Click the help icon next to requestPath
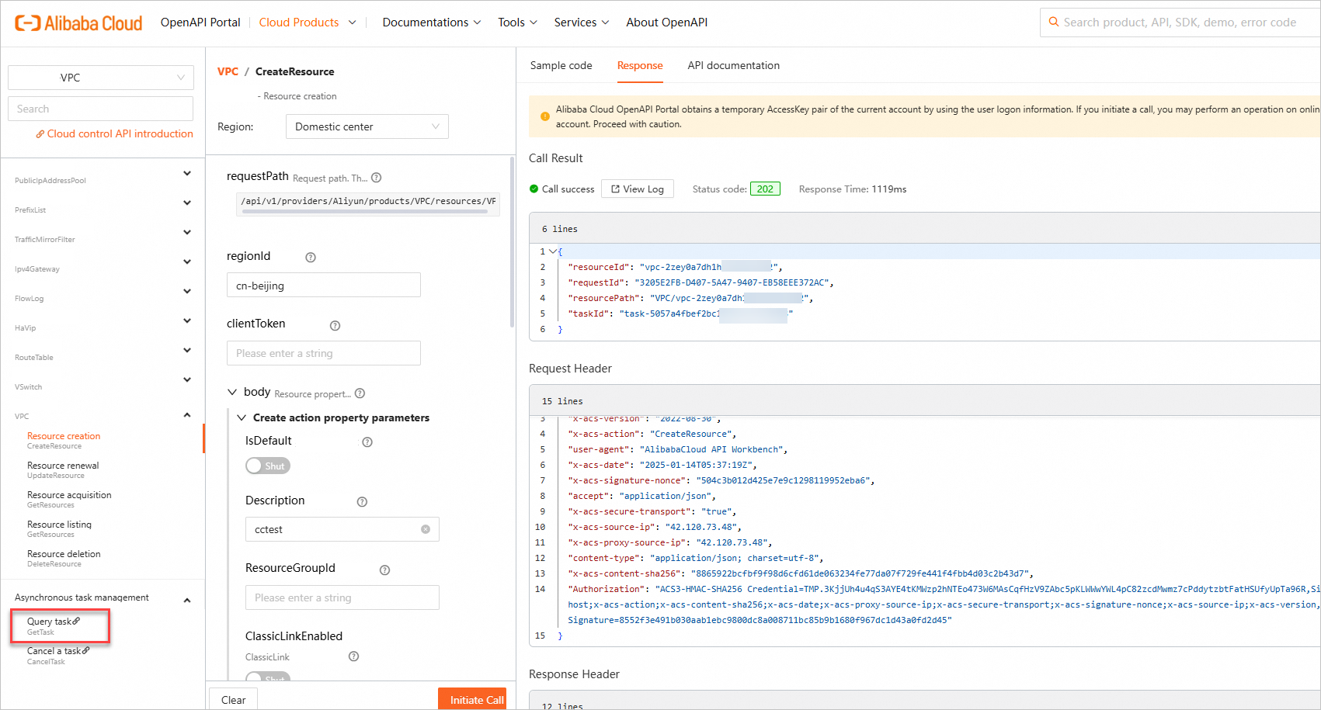Screen dimensions: 1321x710 [x=377, y=178]
